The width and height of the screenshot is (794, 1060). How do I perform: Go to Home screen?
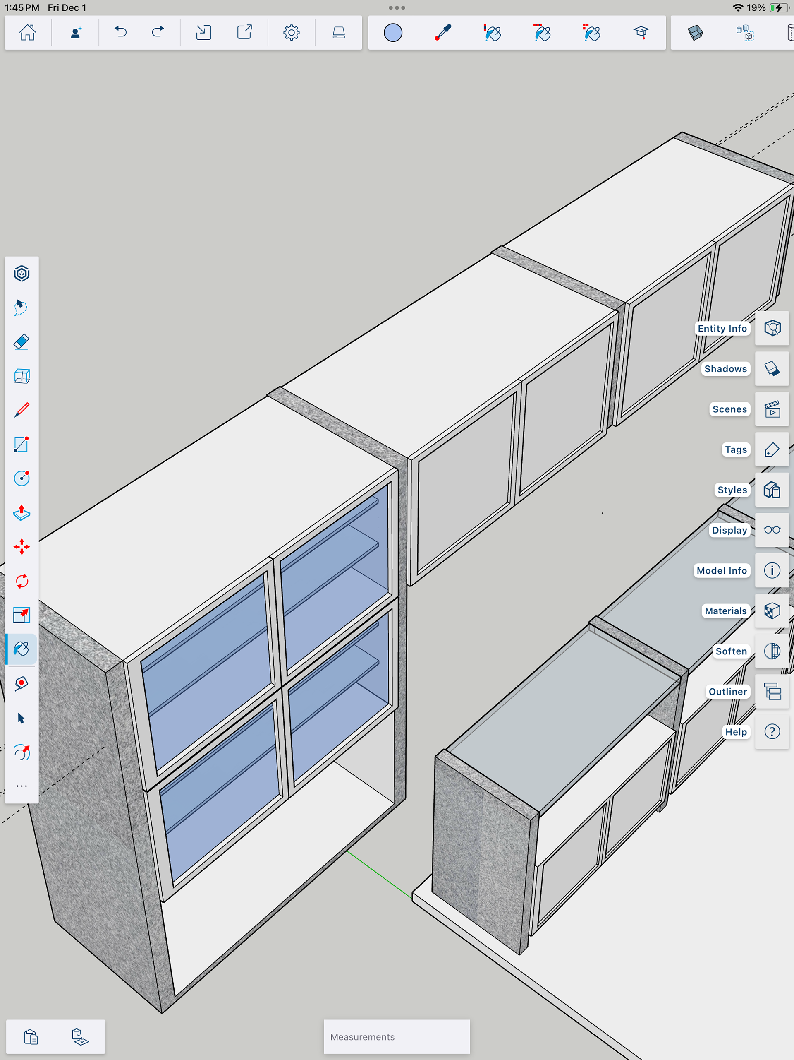click(x=27, y=33)
